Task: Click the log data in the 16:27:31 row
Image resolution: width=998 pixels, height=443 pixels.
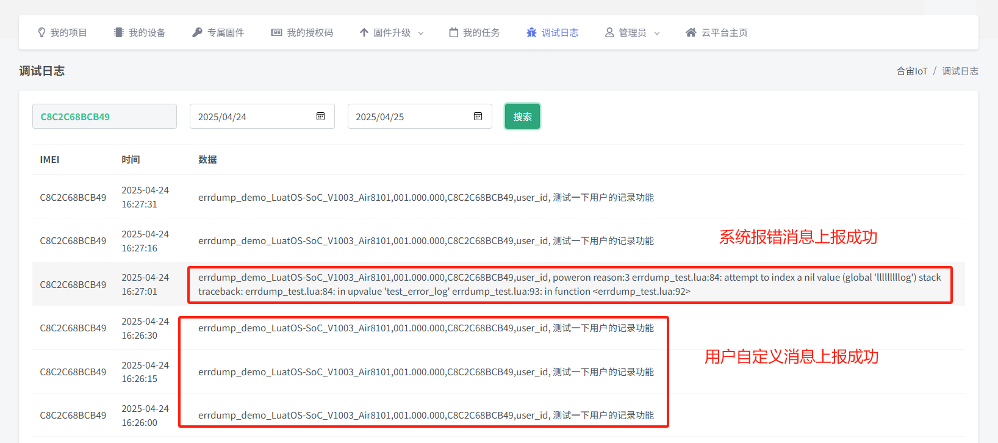Action: [426, 198]
